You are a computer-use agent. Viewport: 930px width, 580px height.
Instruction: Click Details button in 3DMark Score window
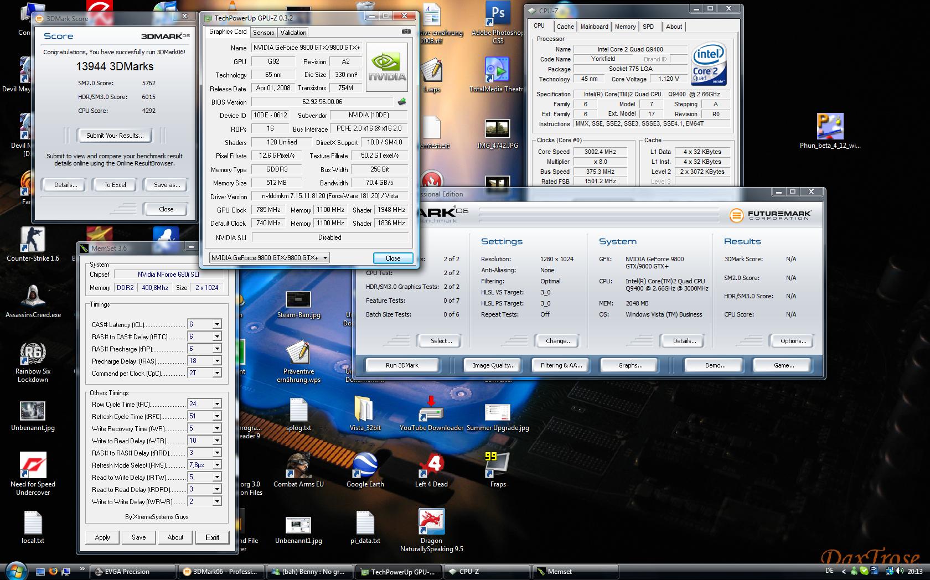pos(65,185)
